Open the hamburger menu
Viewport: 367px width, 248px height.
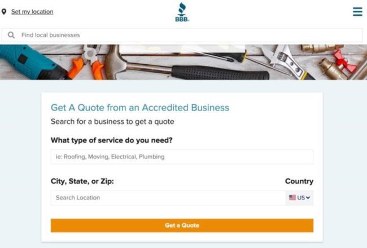(357, 11)
